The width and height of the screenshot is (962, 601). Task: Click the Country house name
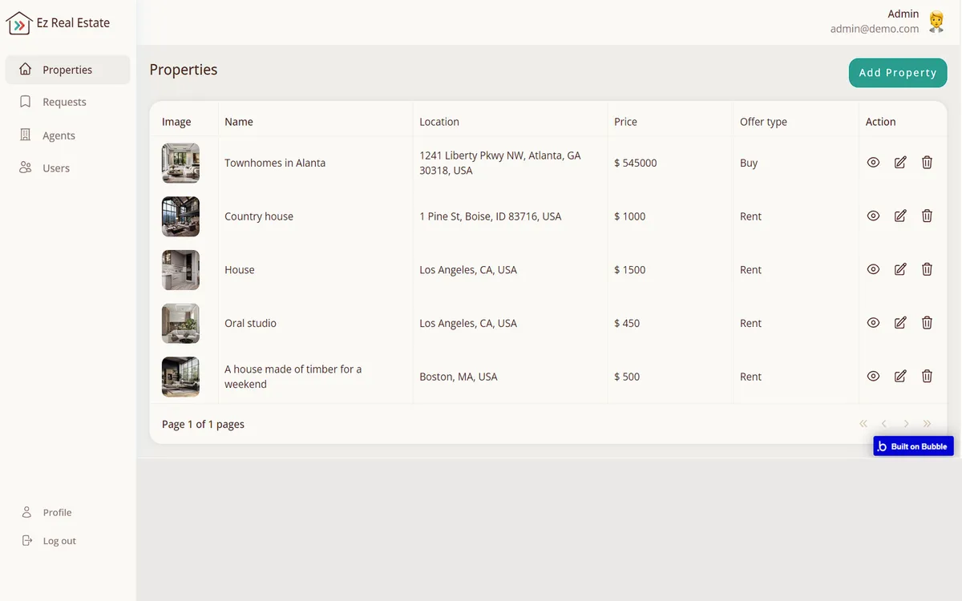coord(259,216)
